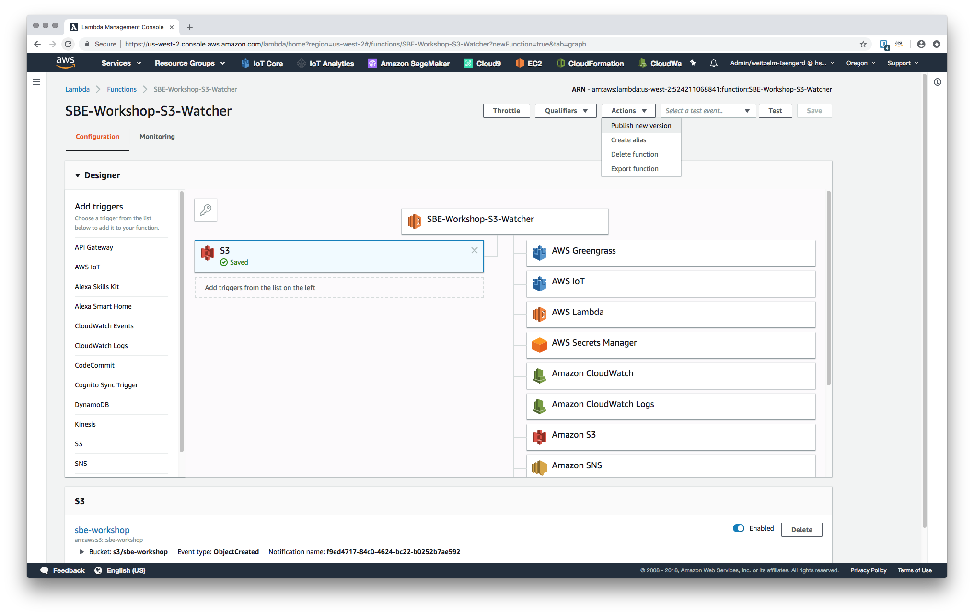Open CloudWatch shortcut in navbar
Image resolution: width=974 pixels, height=616 pixels.
660,63
